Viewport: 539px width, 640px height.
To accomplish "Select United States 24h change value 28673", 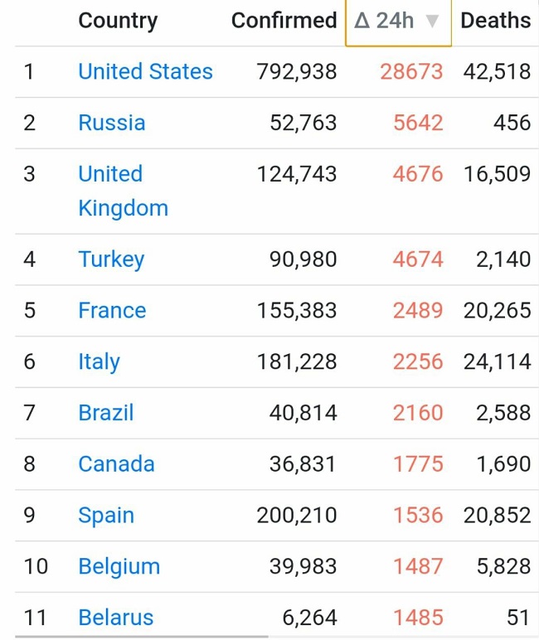I will 411,72.
